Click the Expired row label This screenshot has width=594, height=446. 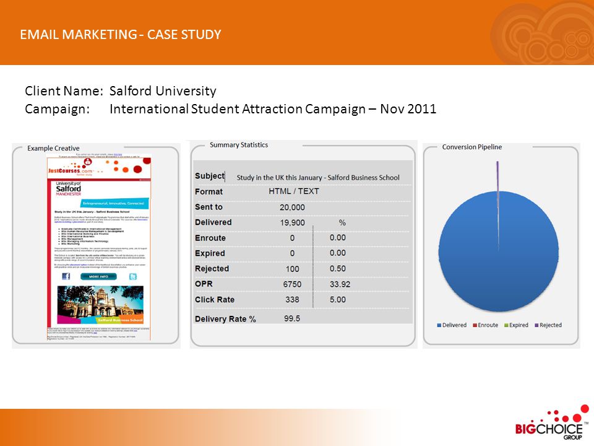click(x=210, y=253)
